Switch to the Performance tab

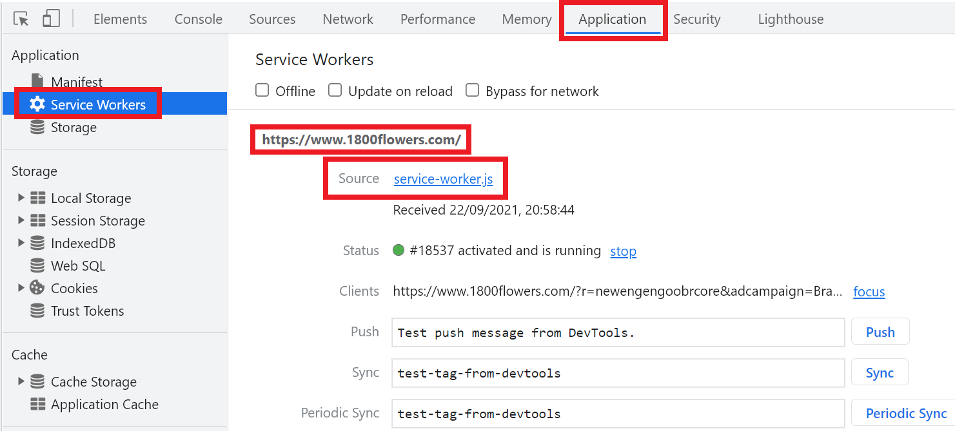438,19
